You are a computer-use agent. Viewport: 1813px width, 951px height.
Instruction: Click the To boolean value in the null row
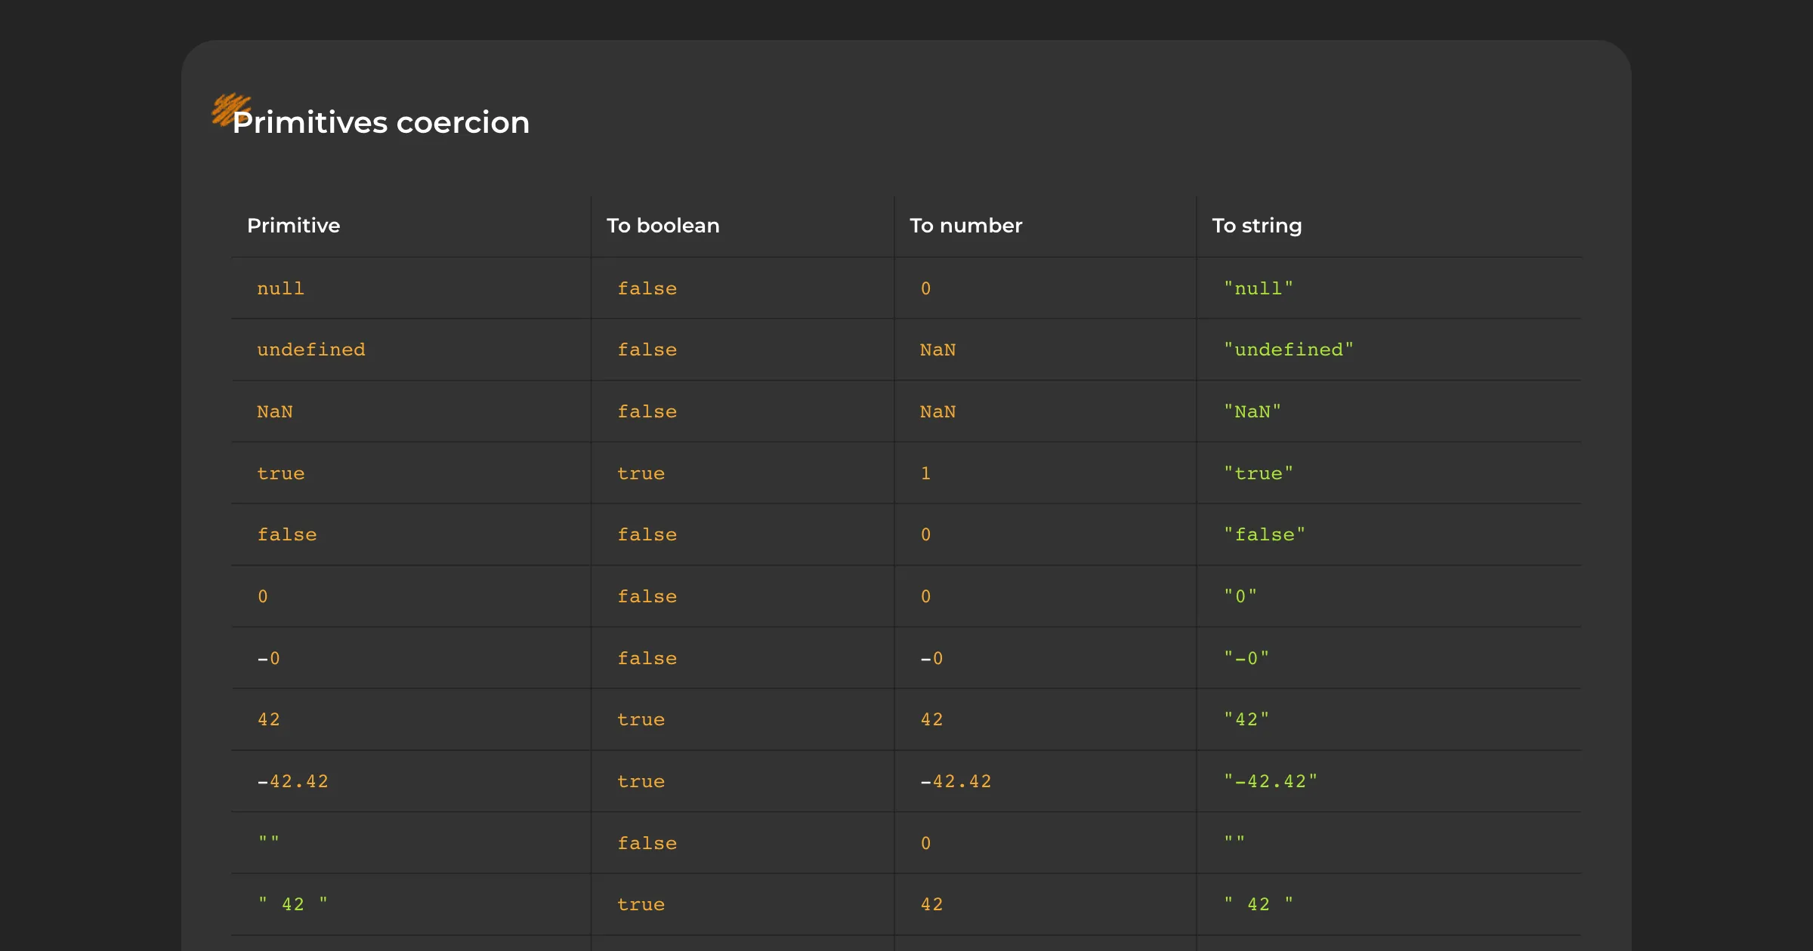point(647,288)
